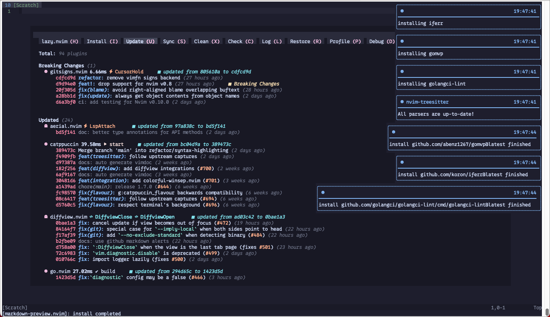Click the dot icon in golangci-lint@latest finished notification
The width and height of the screenshot is (550, 317).
click(323, 192)
